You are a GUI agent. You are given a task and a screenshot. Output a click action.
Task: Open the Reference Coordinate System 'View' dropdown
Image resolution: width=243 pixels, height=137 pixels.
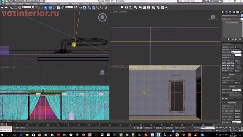[69, 7]
